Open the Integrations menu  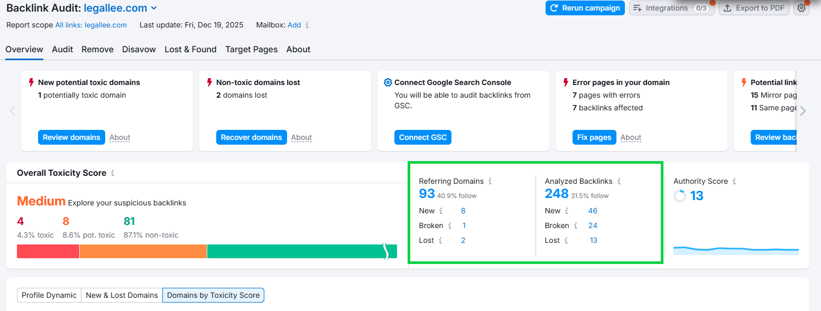(671, 8)
